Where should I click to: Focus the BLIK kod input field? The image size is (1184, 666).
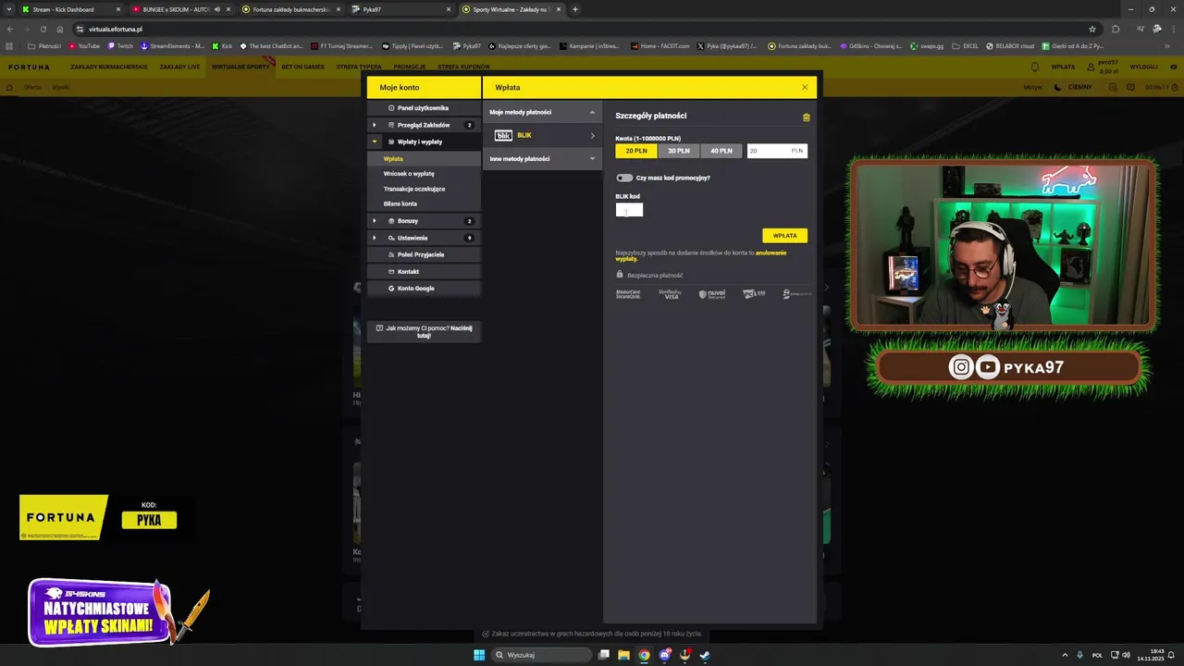pyautogui.click(x=629, y=210)
